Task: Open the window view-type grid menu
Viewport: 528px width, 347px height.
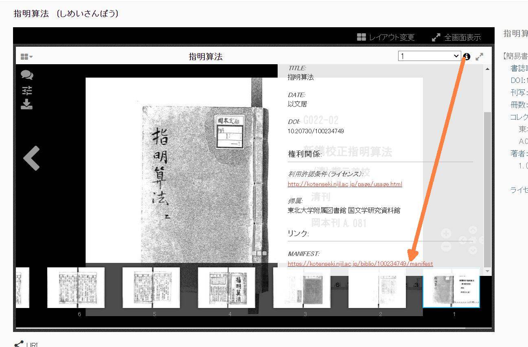Action: (x=27, y=56)
